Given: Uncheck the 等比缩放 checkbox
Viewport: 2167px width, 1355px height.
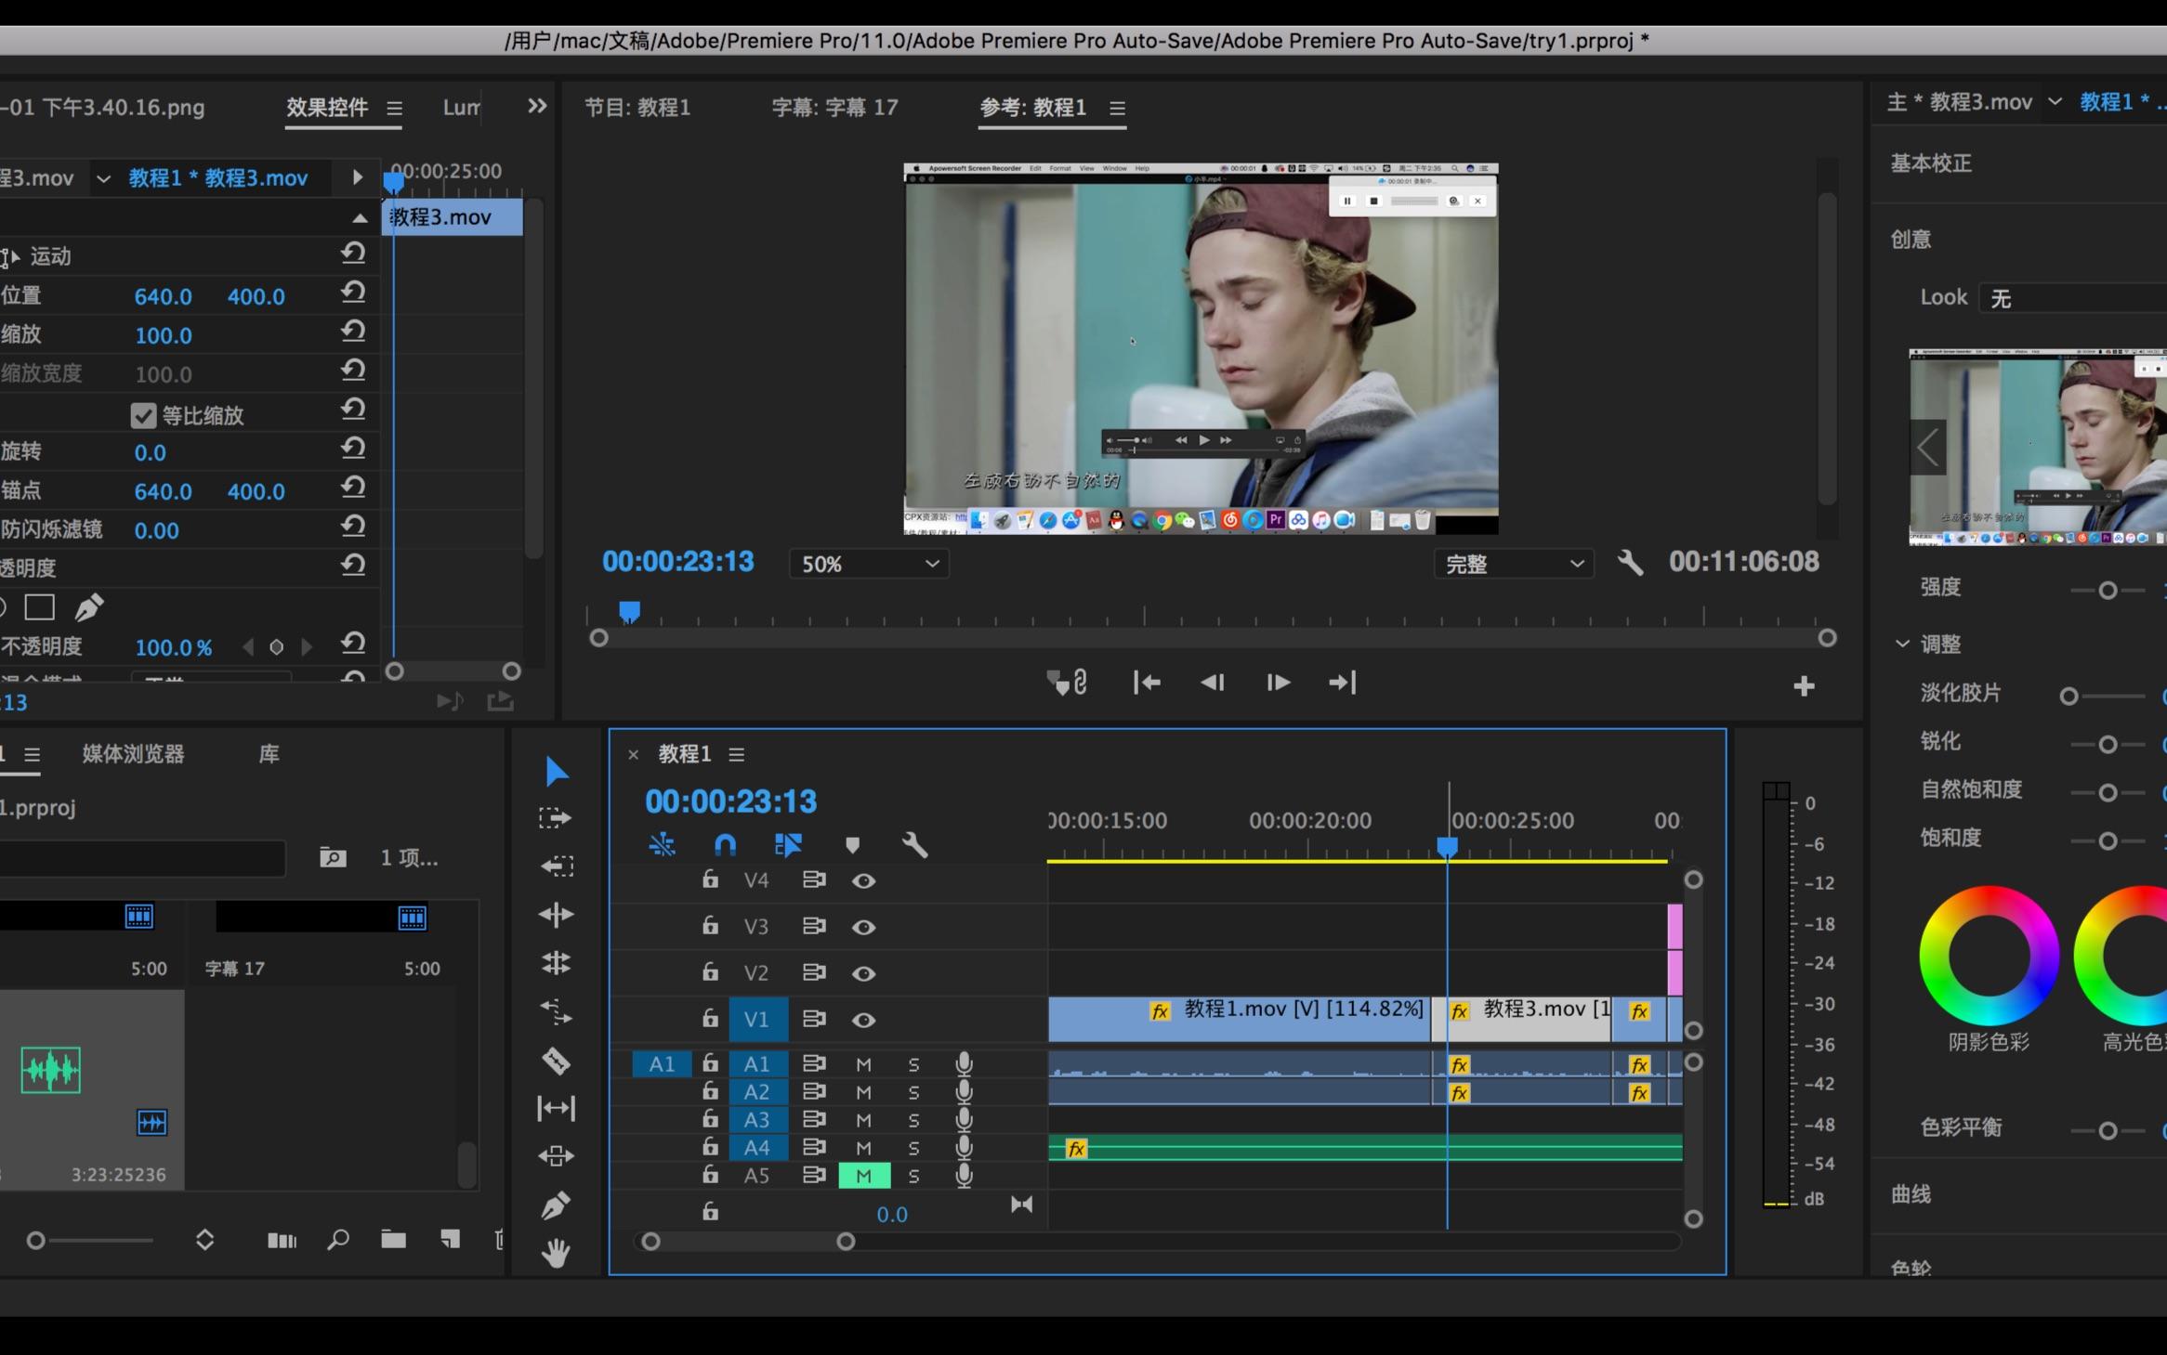Looking at the screenshot, I should tap(142, 414).
